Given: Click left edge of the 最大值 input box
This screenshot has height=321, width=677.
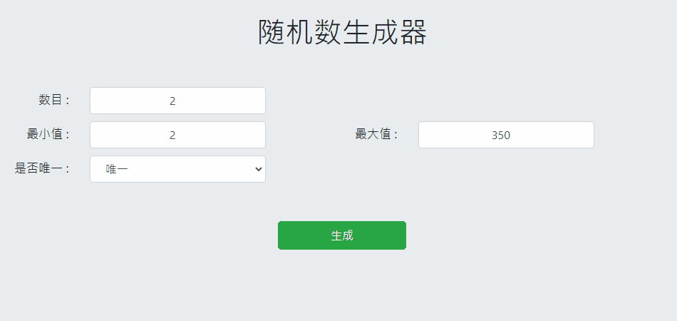Looking at the screenshot, I should click(x=422, y=135).
